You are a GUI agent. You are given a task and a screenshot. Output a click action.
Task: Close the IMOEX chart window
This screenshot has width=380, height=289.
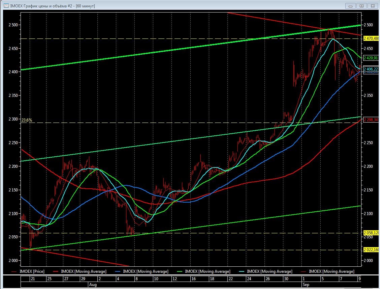pos(373,6)
